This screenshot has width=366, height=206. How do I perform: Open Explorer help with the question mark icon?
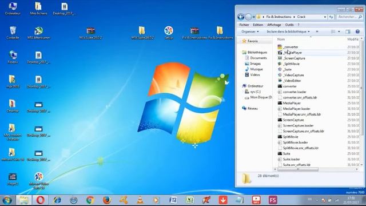(x=357, y=31)
